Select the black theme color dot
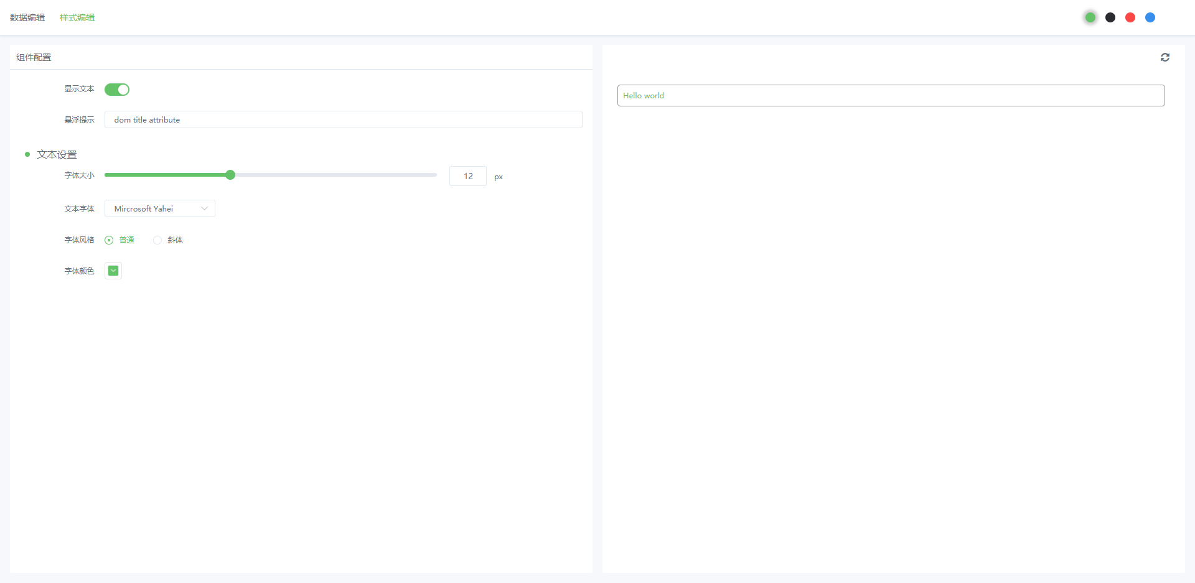Viewport: 1195px width, 583px height. [x=1110, y=17]
